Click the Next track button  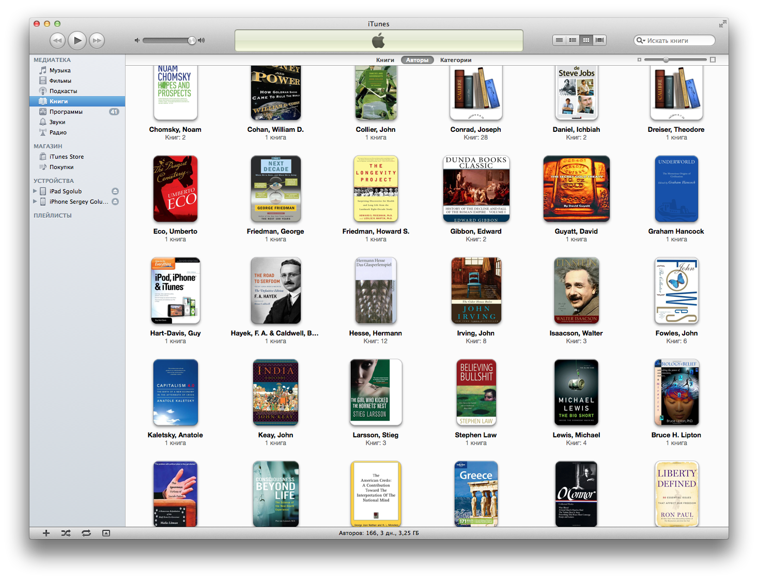tap(97, 40)
